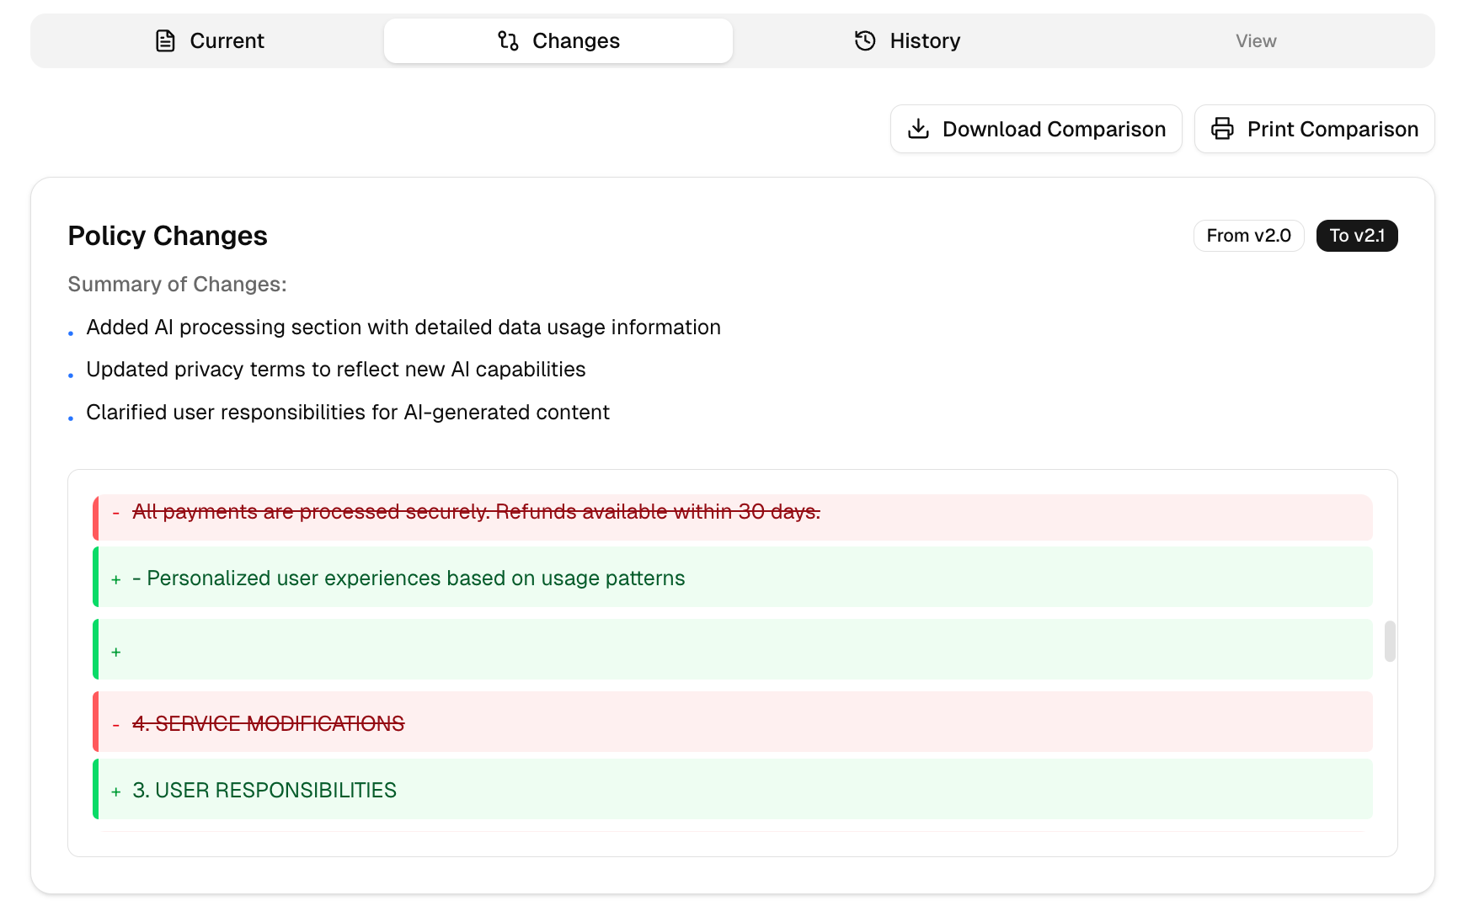1458x922 pixels.
Task: Select the Changes tab label
Action: (575, 40)
